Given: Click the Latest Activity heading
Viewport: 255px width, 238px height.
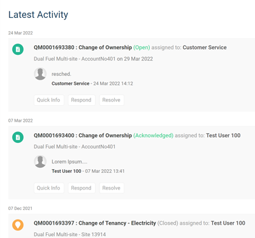Looking at the screenshot, I should tap(38, 15).
